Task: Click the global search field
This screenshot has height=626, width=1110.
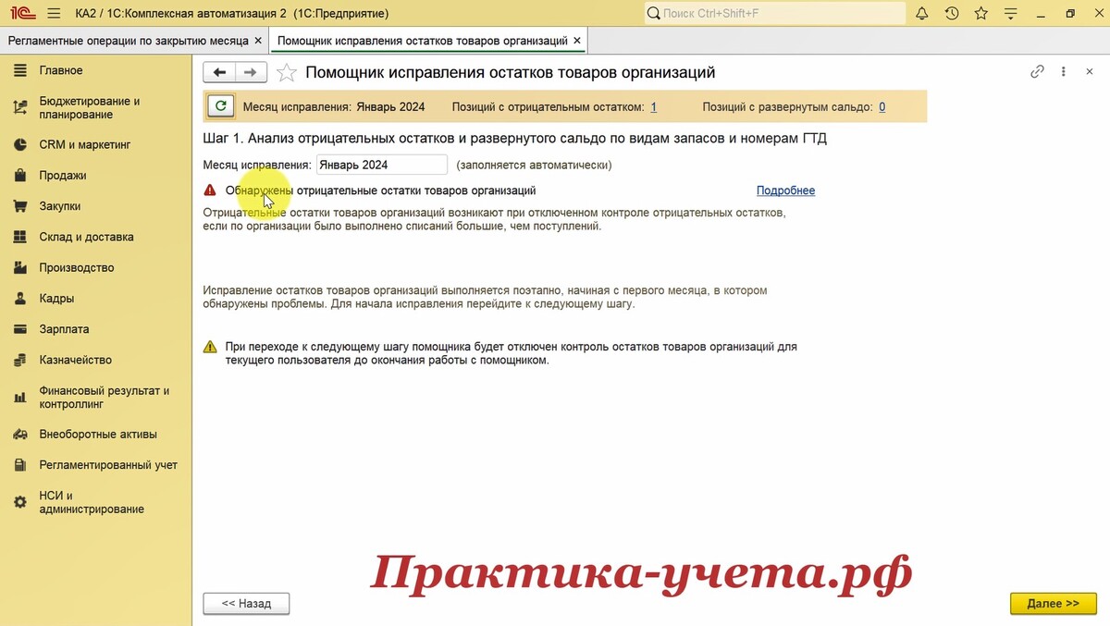Action: pyautogui.click(x=775, y=14)
